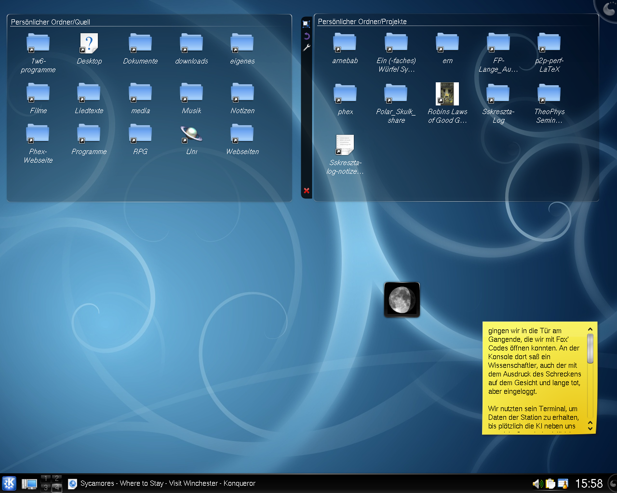Open the KDE Kickoff application launcher
Screen dimensions: 617x493
click(x=9, y=483)
